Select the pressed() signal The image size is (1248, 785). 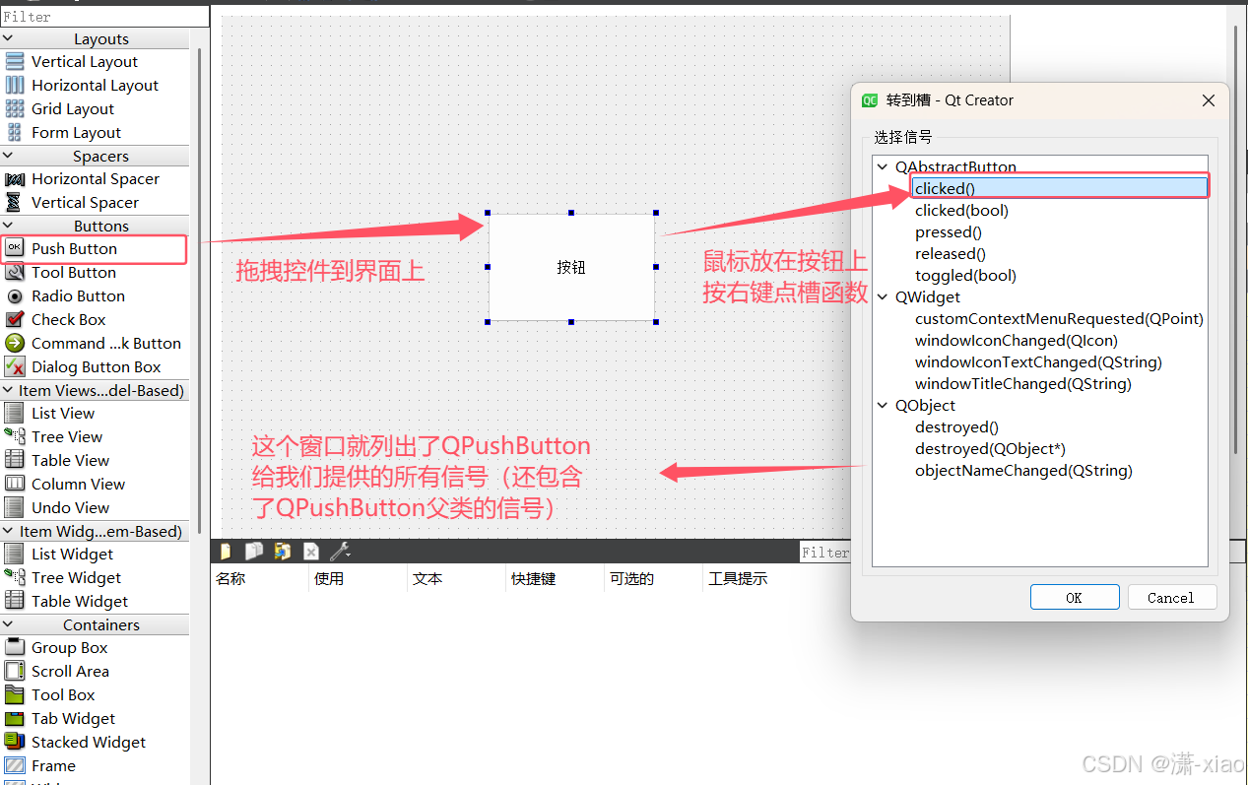point(949,231)
